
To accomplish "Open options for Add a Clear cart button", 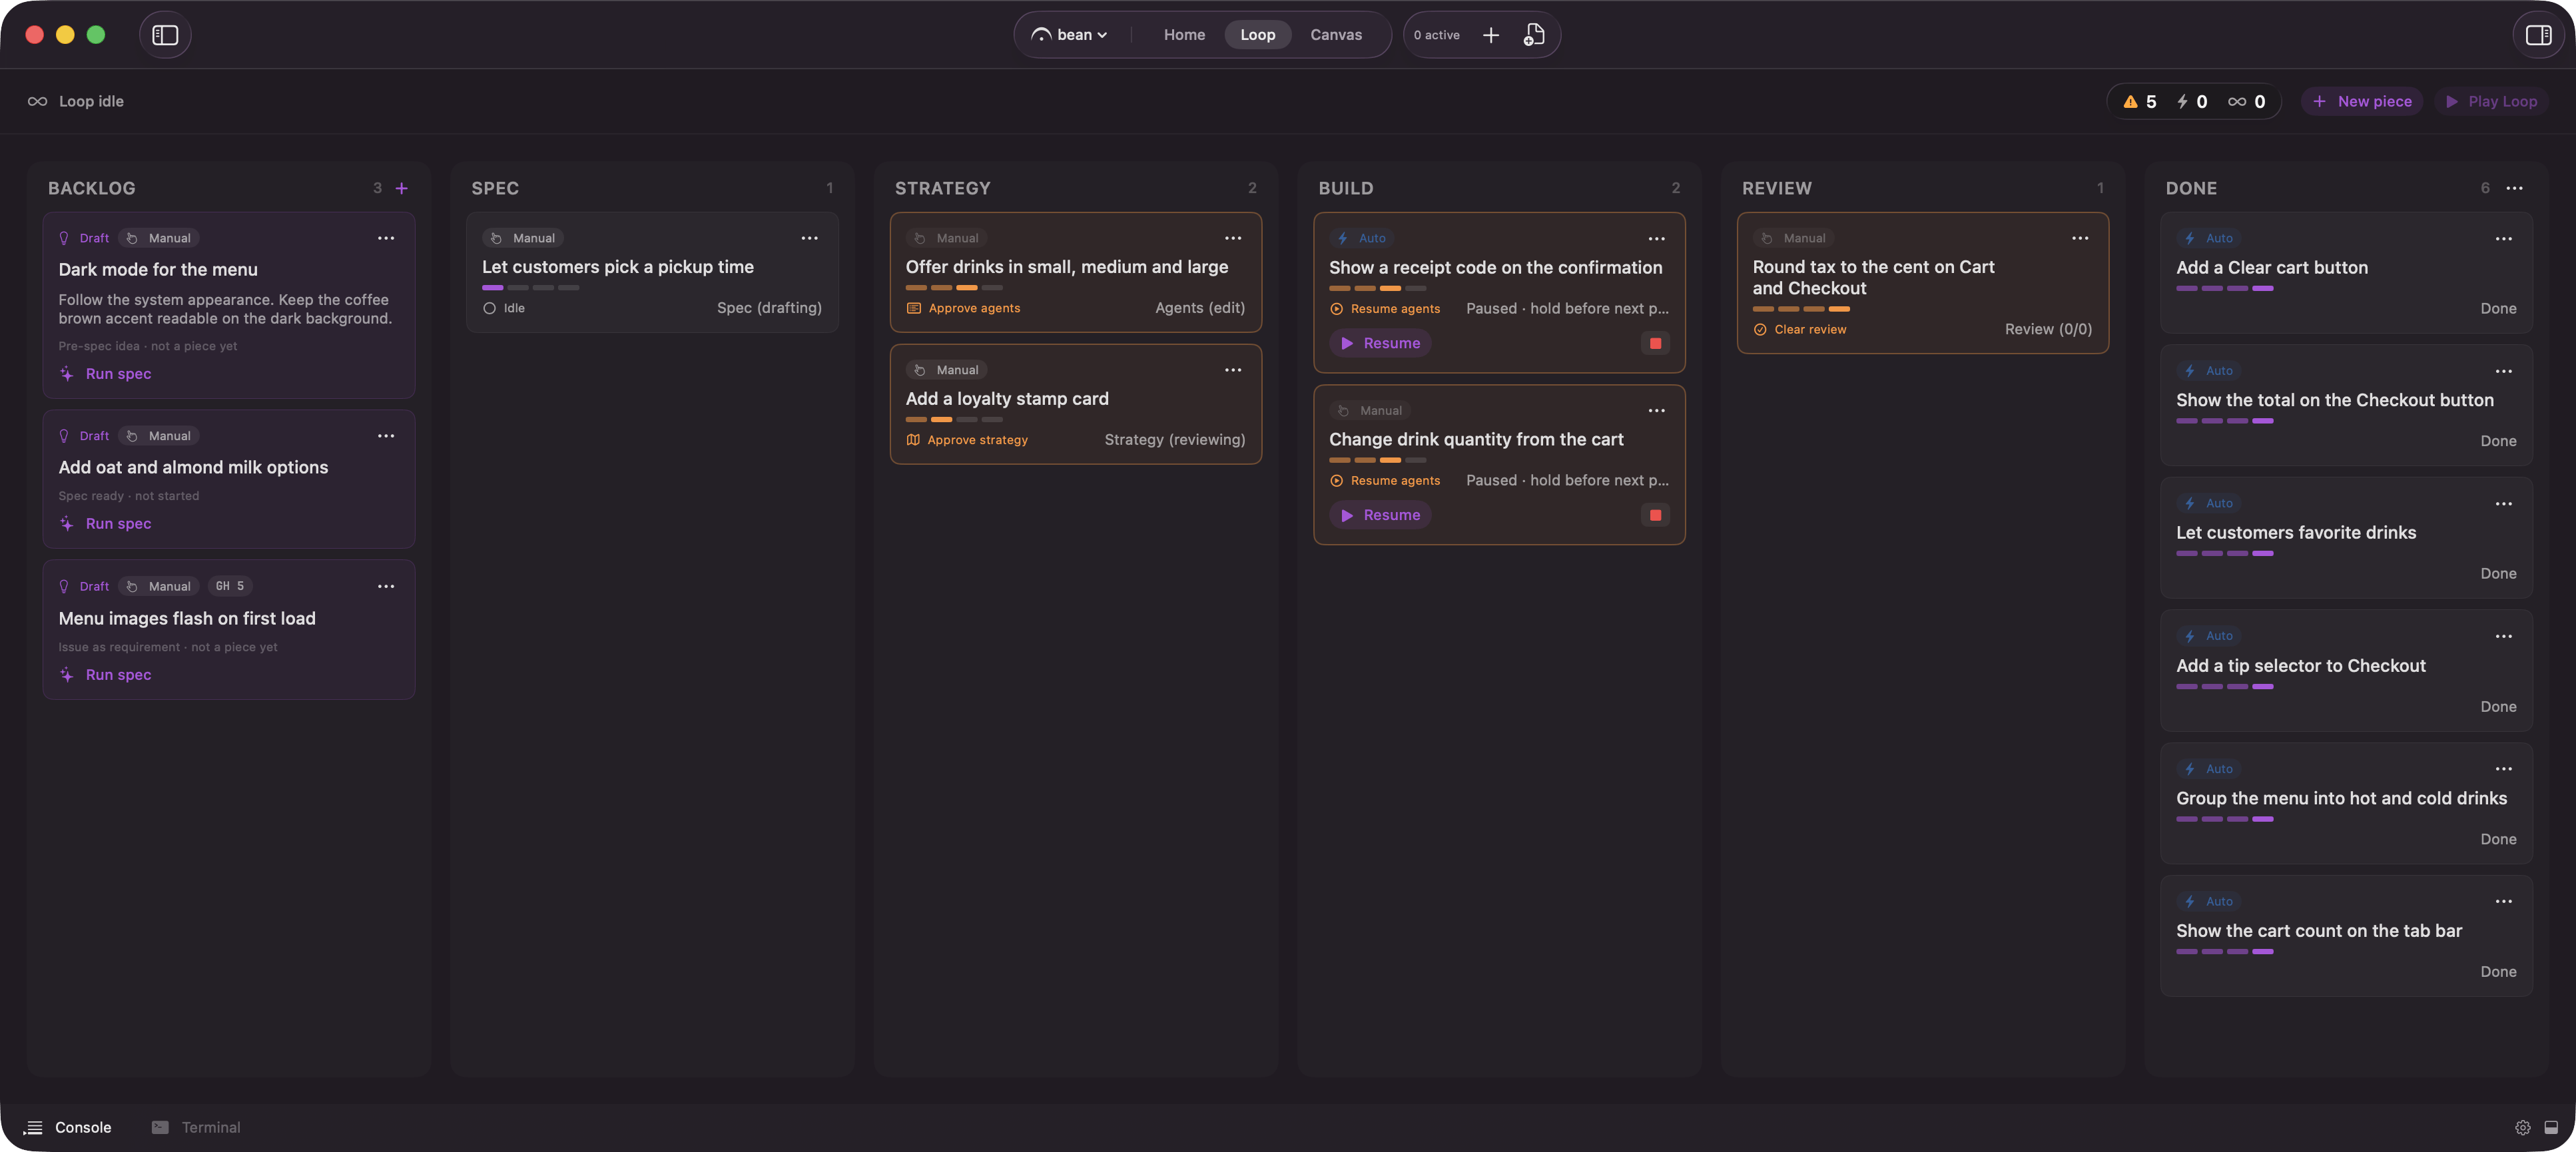I will pyautogui.click(x=2503, y=238).
